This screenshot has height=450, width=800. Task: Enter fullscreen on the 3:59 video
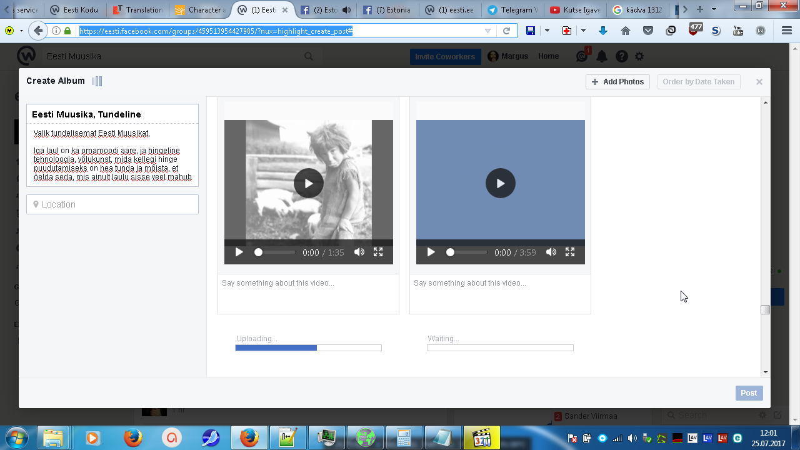tap(570, 252)
